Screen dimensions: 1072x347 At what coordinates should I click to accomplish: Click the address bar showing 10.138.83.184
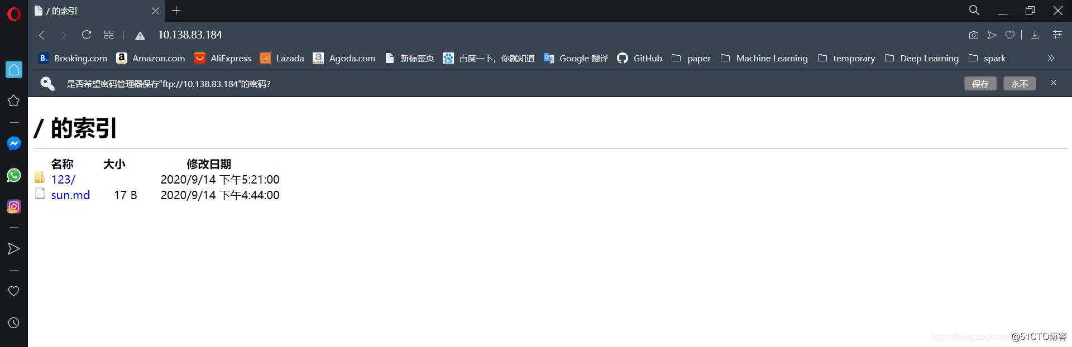tap(190, 35)
